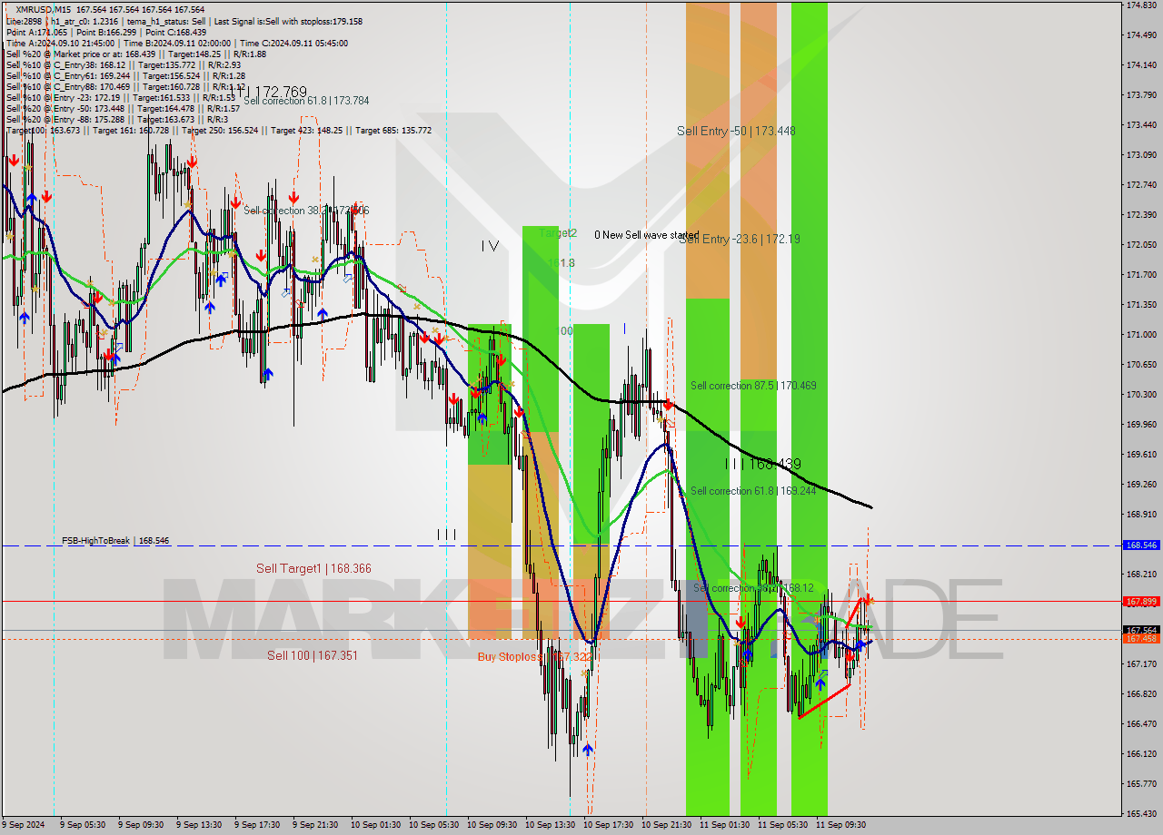The height and width of the screenshot is (835, 1163).
Task: Click Time B:2024.09.11 02:00:00 text
Action: click(177, 43)
